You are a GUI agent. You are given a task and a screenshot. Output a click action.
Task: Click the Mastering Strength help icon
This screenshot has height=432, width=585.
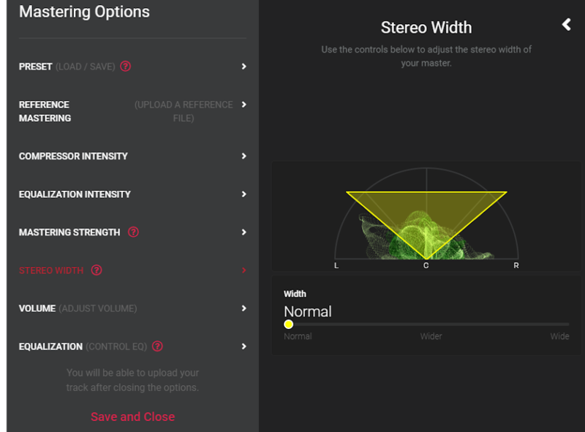click(x=133, y=232)
